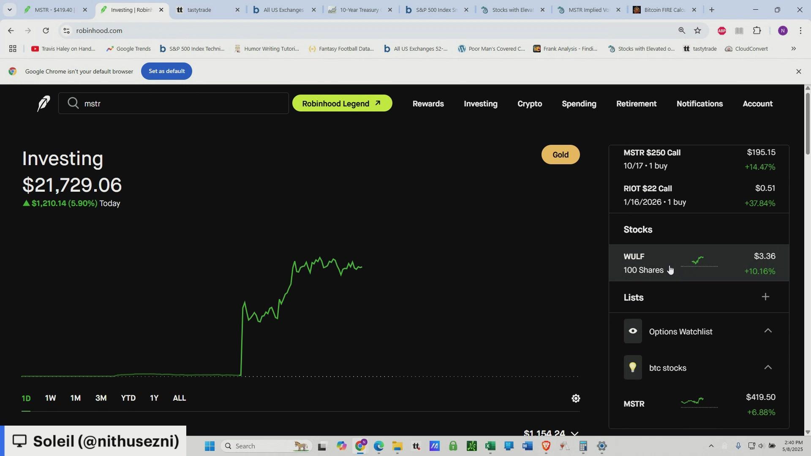The width and height of the screenshot is (811, 456).
Task: Open Word from taskbar
Action: 527,446
